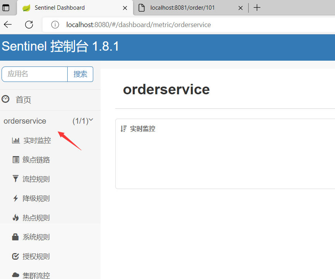This screenshot has height=279, width=335.
Task: Toggle the chevron next to (1/1)
Action: click(x=91, y=120)
